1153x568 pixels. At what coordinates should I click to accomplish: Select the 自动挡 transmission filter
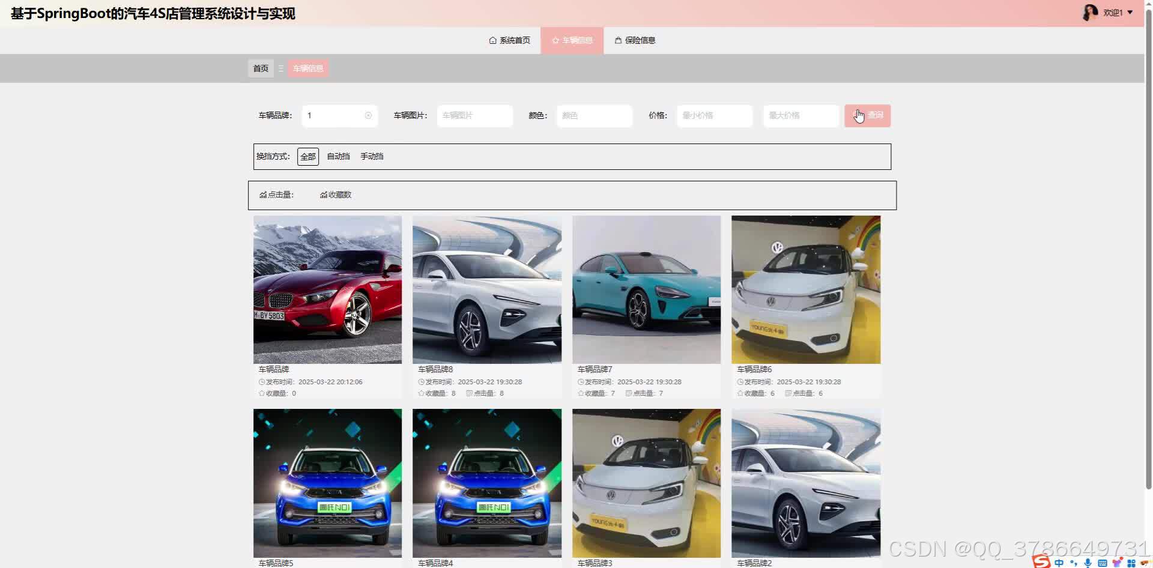point(337,156)
